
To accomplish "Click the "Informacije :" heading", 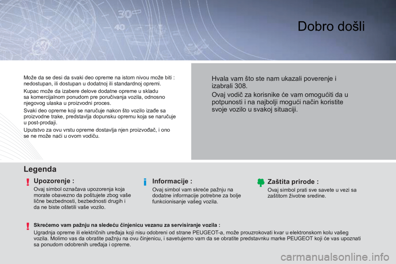I will coord(172,181).
